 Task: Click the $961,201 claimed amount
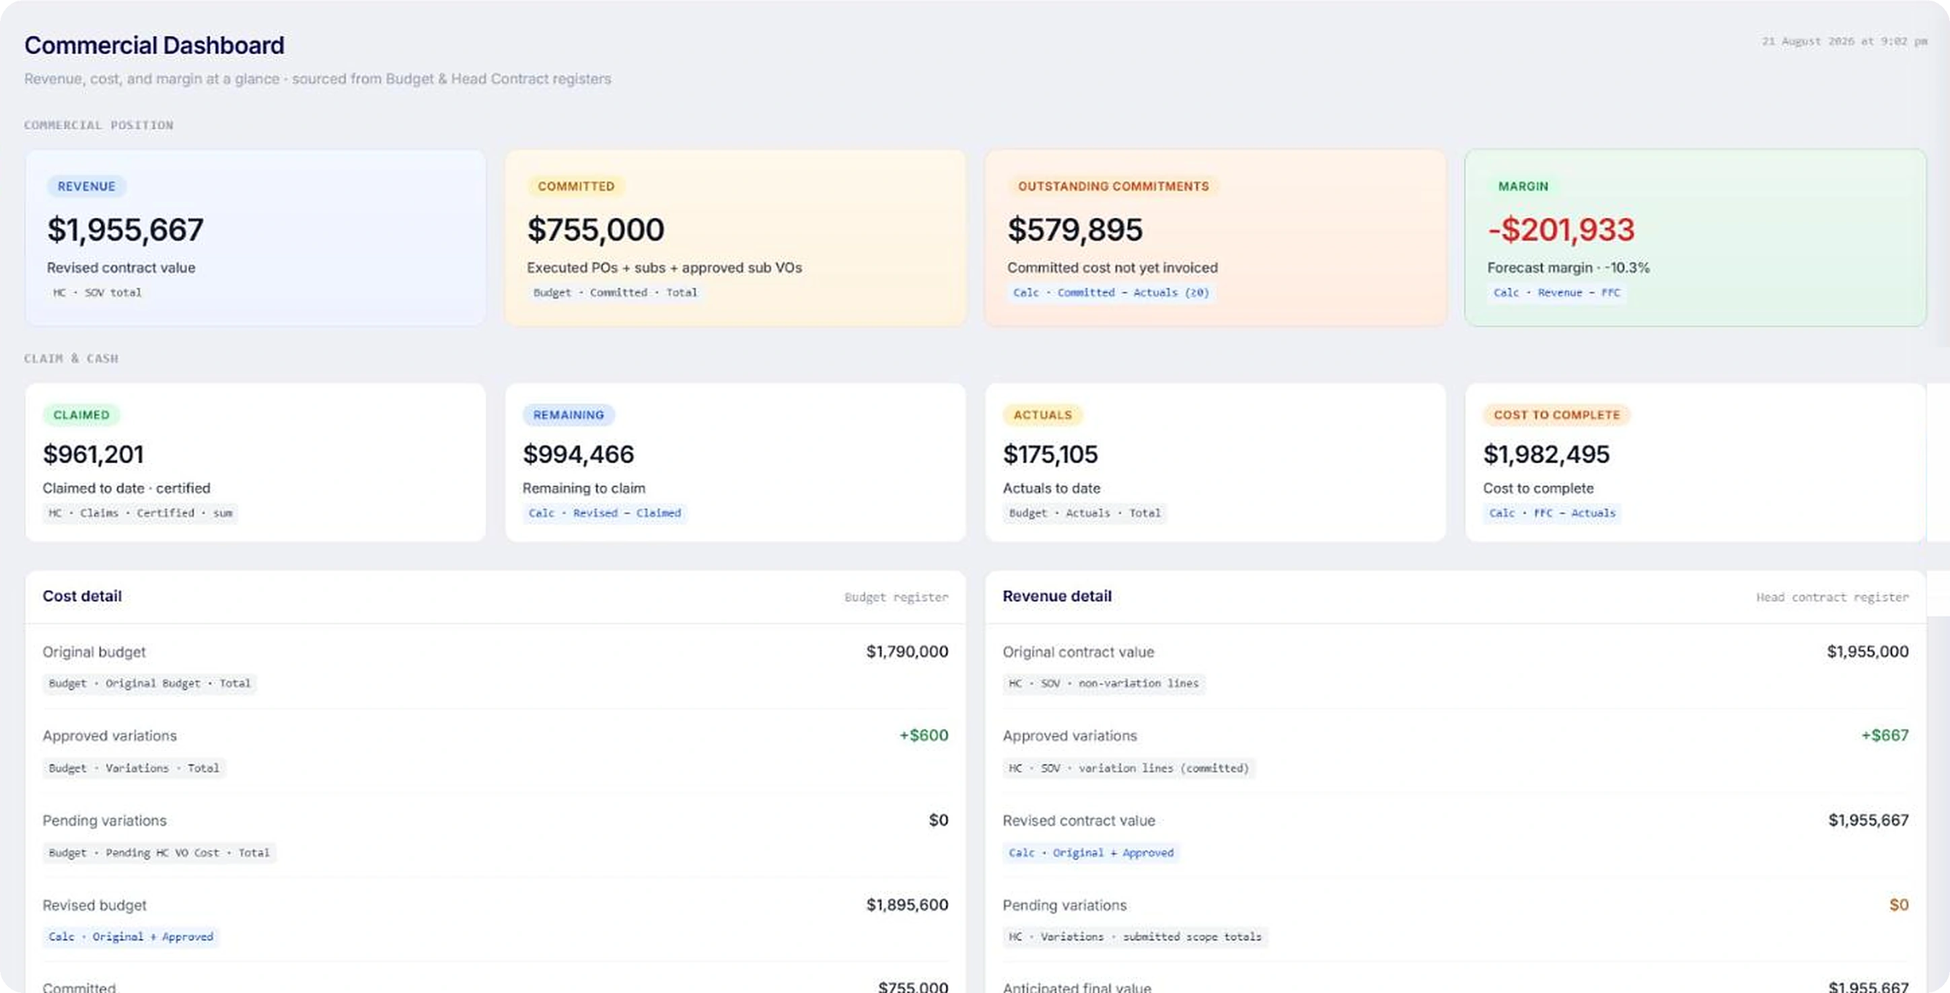[93, 454]
